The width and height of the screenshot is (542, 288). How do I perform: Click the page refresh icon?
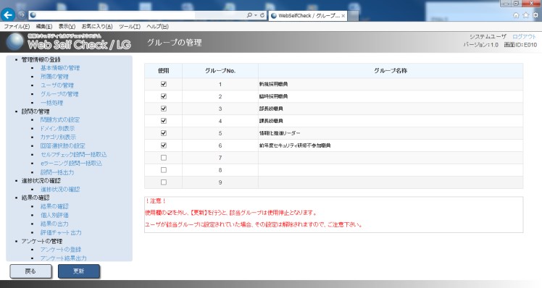262,15
